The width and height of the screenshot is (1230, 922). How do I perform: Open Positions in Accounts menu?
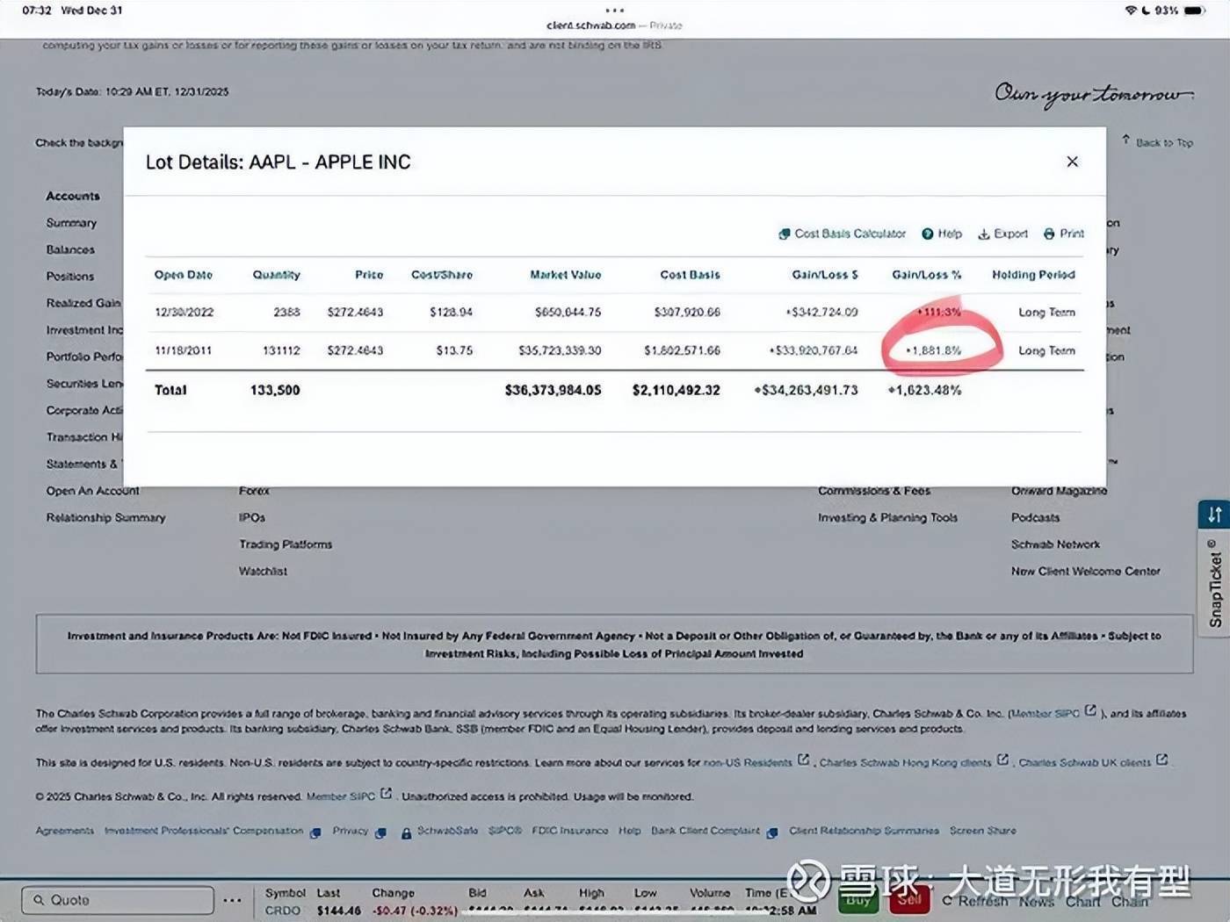click(70, 276)
